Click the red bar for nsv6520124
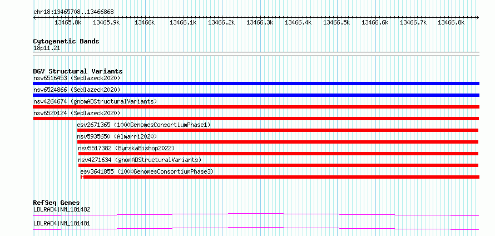Viewport: 495px width, 236px height. (256, 119)
